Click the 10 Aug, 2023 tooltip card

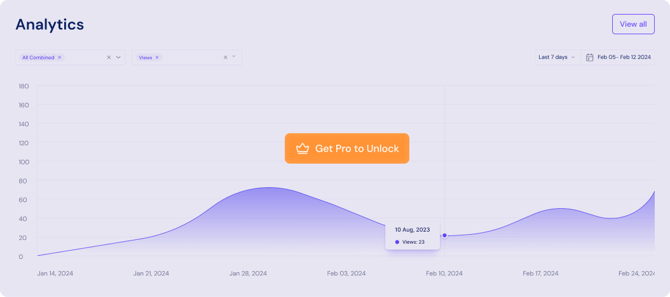coord(413,235)
